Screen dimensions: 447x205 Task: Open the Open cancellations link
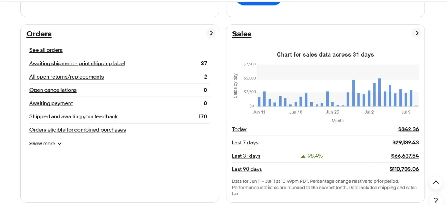click(x=53, y=90)
